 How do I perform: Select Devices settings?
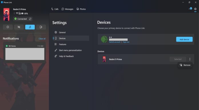(71, 38)
